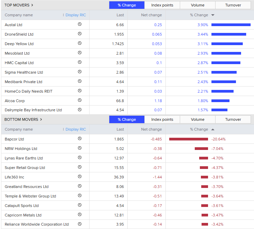Sort Bottom Movers by % Change ascending arrow
Screen dimensions: 254x229
(x=213, y=129)
